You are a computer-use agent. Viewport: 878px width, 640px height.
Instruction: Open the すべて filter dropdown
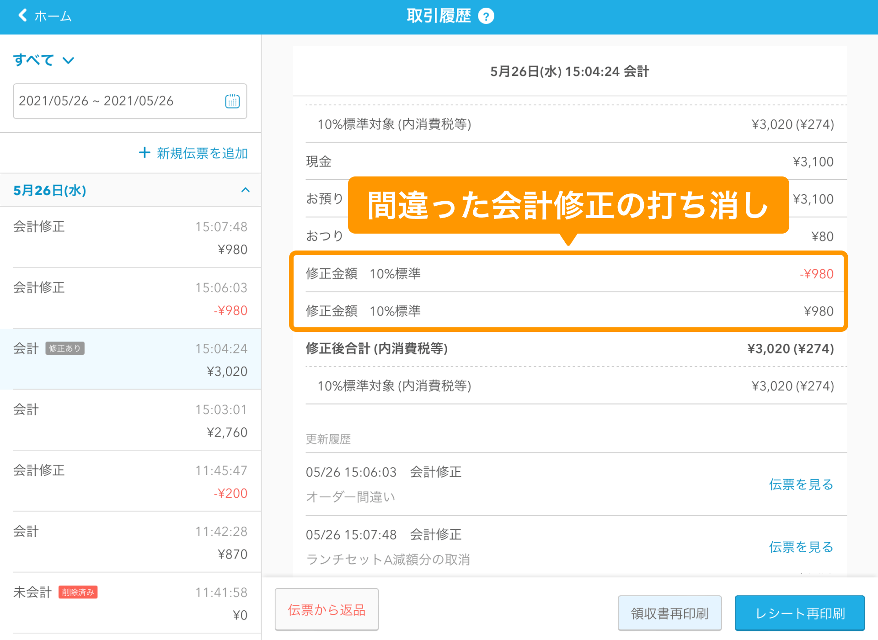(43, 60)
